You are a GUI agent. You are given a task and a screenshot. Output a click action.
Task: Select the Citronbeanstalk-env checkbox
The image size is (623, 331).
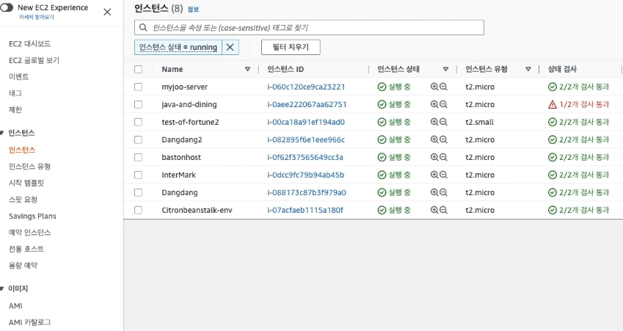(138, 210)
